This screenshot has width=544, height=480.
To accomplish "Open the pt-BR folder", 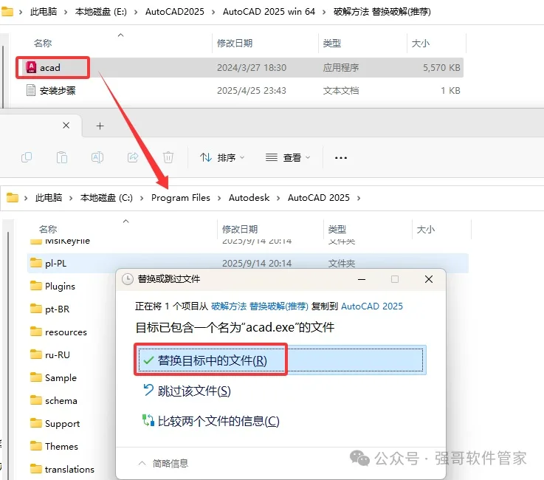I will click(57, 309).
